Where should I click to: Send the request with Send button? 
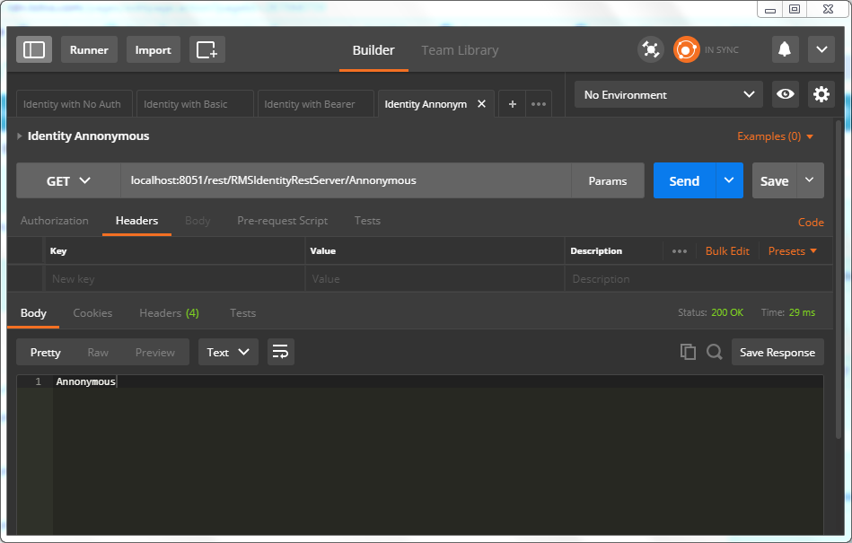coord(685,180)
